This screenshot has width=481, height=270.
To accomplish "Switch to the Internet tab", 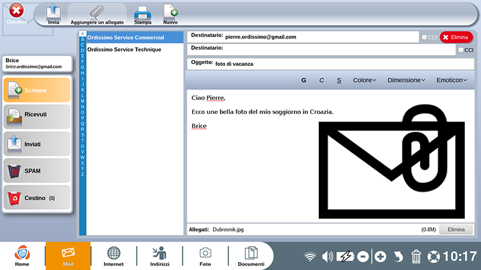I will point(114,256).
